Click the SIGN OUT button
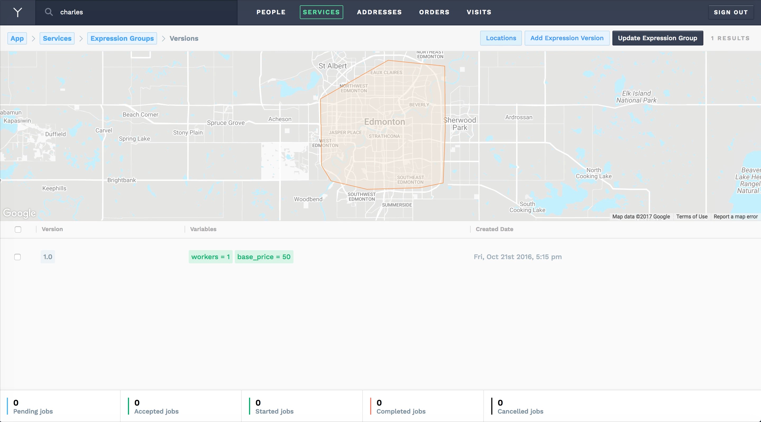The width and height of the screenshot is (761, 422). tap(731, 12)
